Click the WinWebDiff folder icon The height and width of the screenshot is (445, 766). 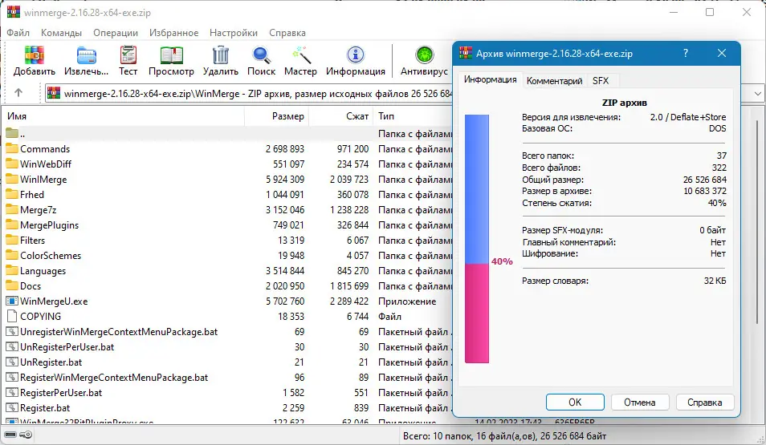(x=12, y=164)
